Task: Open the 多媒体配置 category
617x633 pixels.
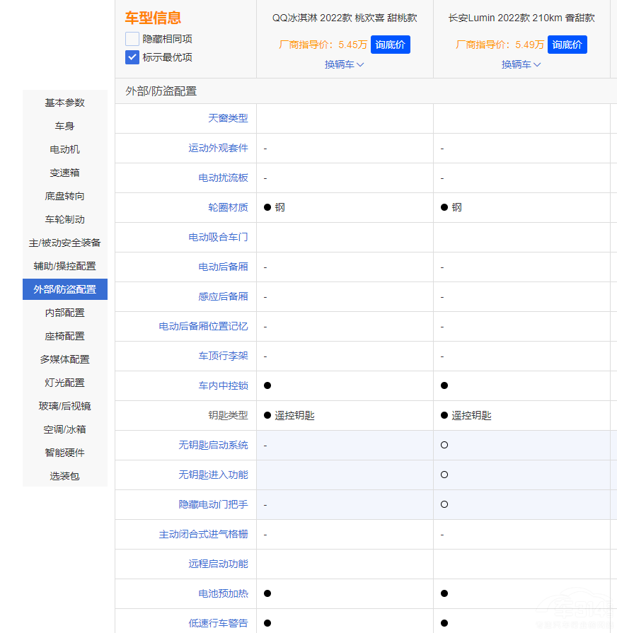Action: pos(64,359)
